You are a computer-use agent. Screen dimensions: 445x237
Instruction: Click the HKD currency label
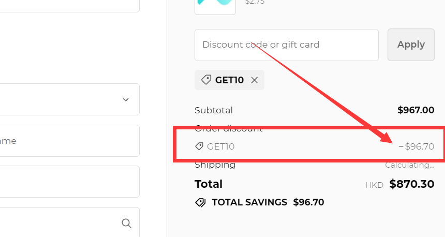tap(374, 185)
